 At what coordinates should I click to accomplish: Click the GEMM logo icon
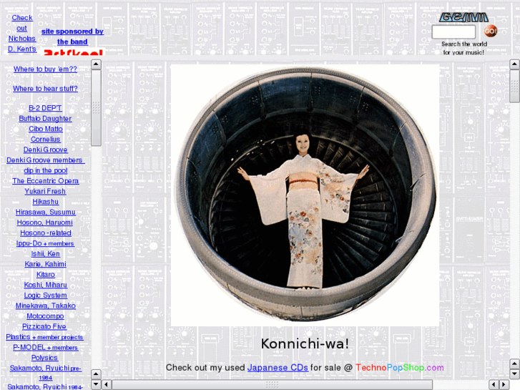[x=463, y=17]
